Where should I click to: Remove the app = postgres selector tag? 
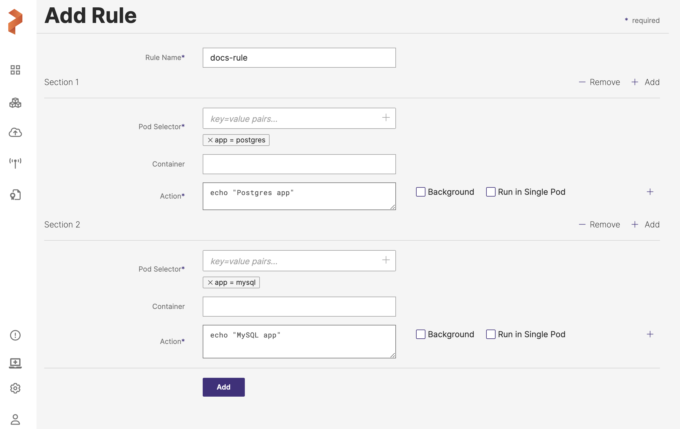pos(210,140)
